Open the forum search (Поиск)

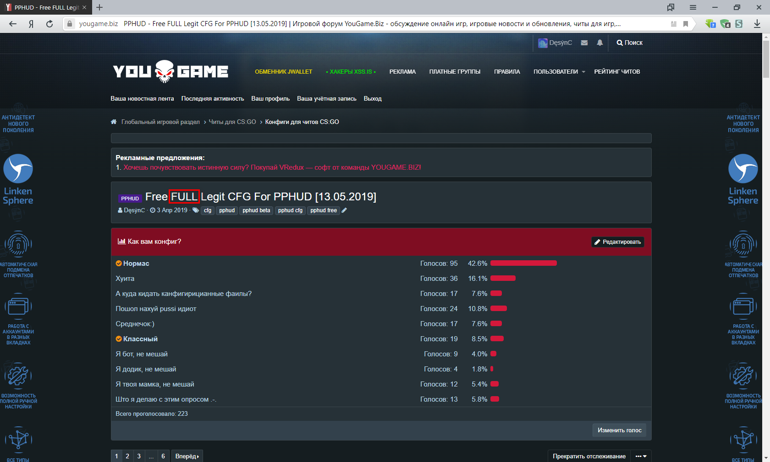point(630,43)
